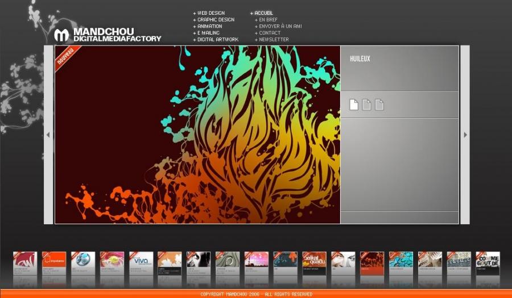Click the nouveau corner ribbon on artwork

[67, 57]
